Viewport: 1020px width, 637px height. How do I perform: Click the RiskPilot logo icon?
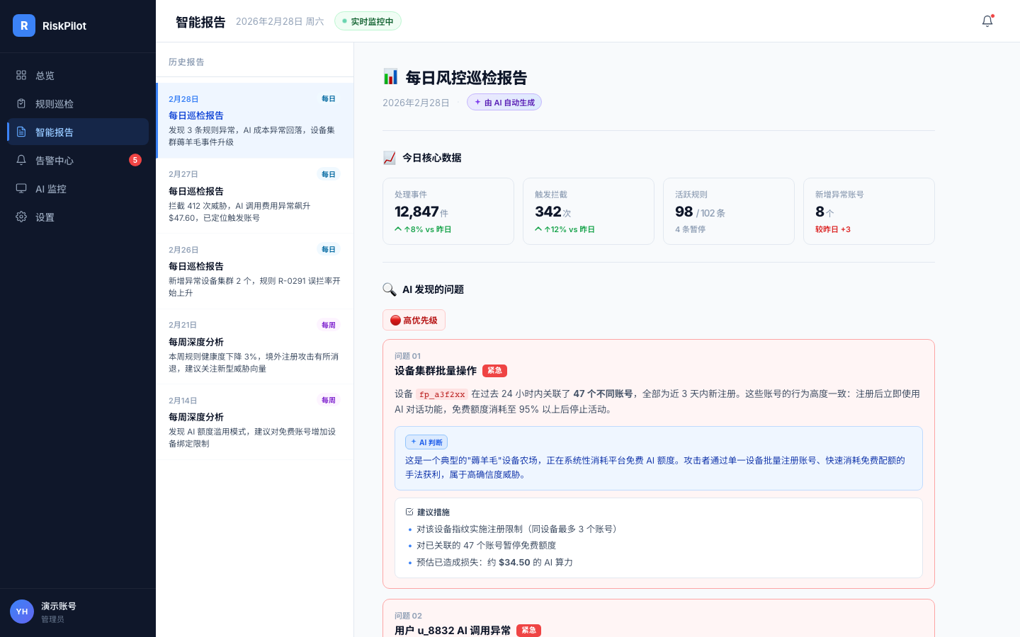[23, 25]
